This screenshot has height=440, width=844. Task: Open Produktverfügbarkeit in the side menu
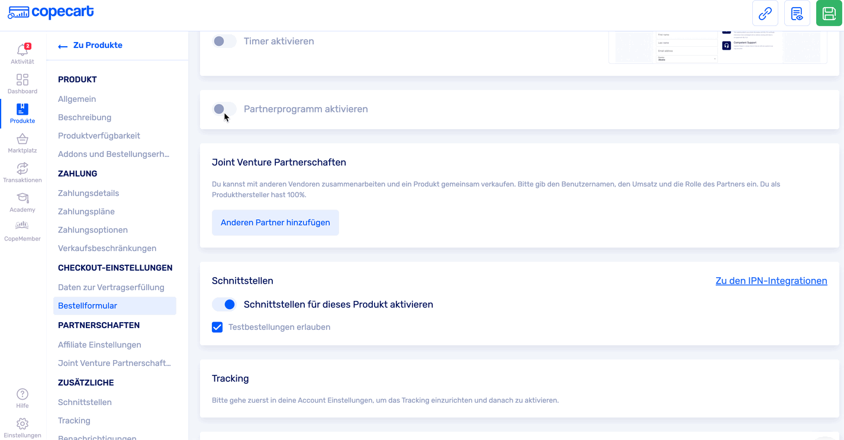tap(99, 136)
